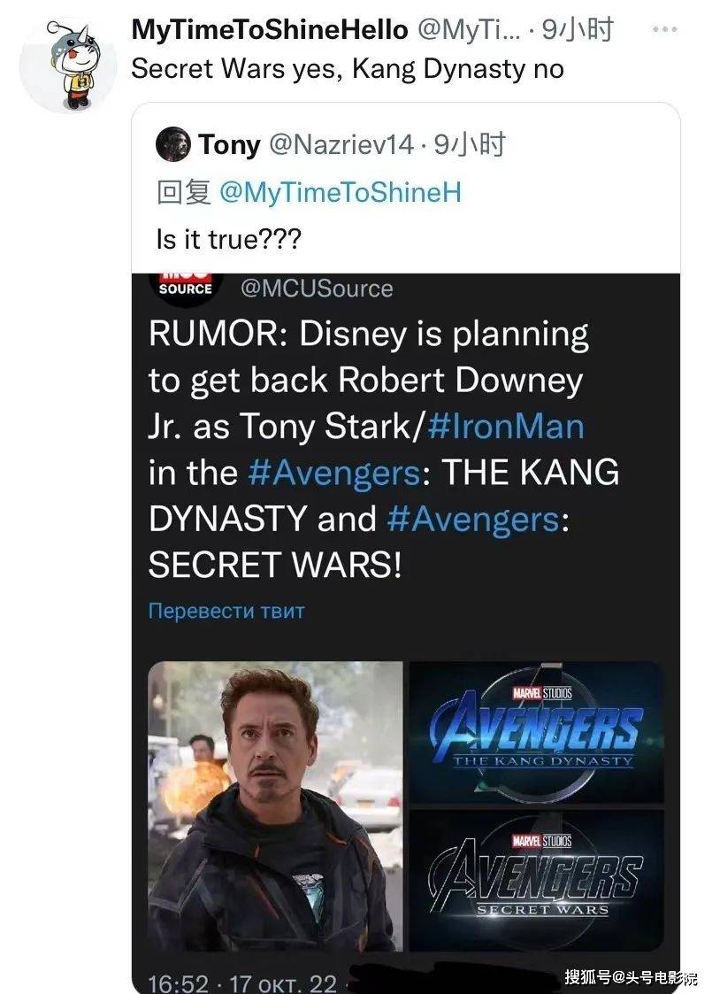
Task: Open the first #Avengers hashtag before THE KANG
Action: [x=333, y=473]
